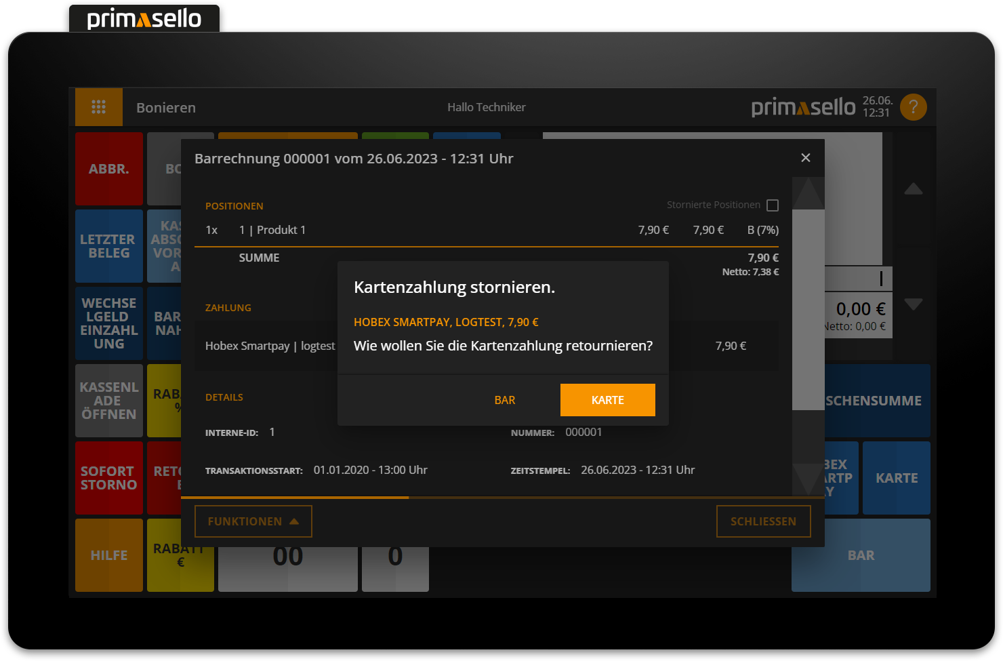Choose KARTE to refund the card payment
The height and width of the screenshot is (661, 1003).
coord(607,399)
